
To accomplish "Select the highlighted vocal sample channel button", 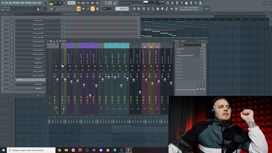I will pyautogui.click(x=31, y=80).
